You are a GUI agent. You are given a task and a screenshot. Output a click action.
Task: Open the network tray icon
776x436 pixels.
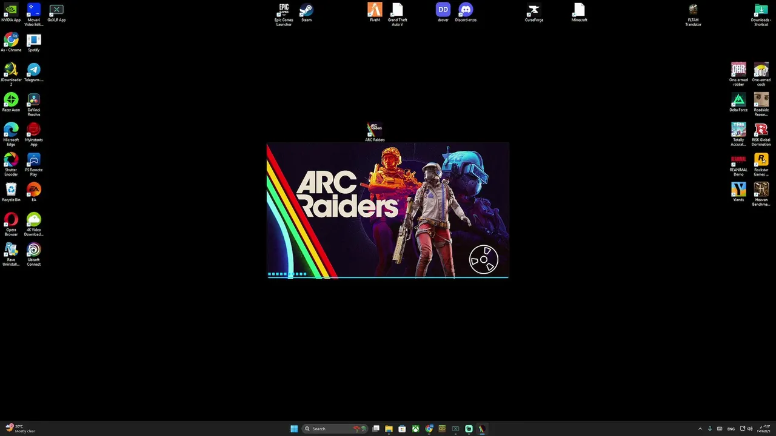[x=743, y=429]
